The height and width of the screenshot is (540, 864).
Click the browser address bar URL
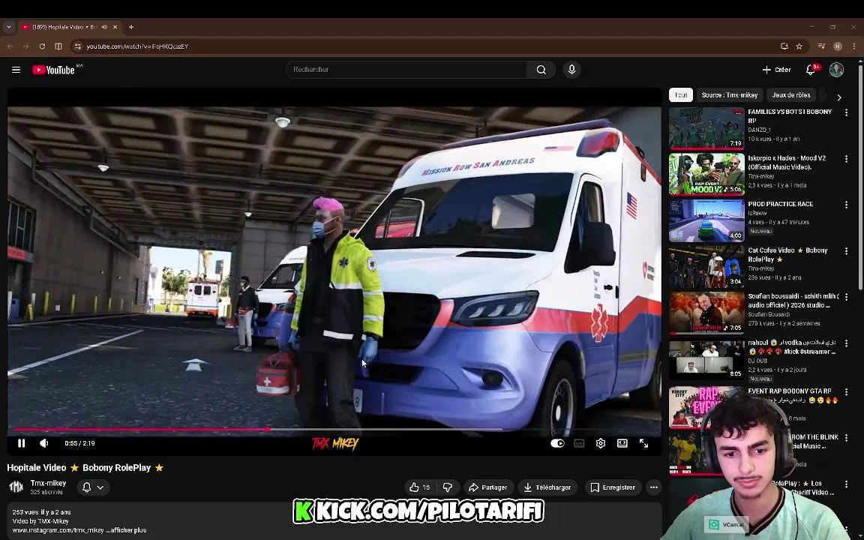(137, 46)
